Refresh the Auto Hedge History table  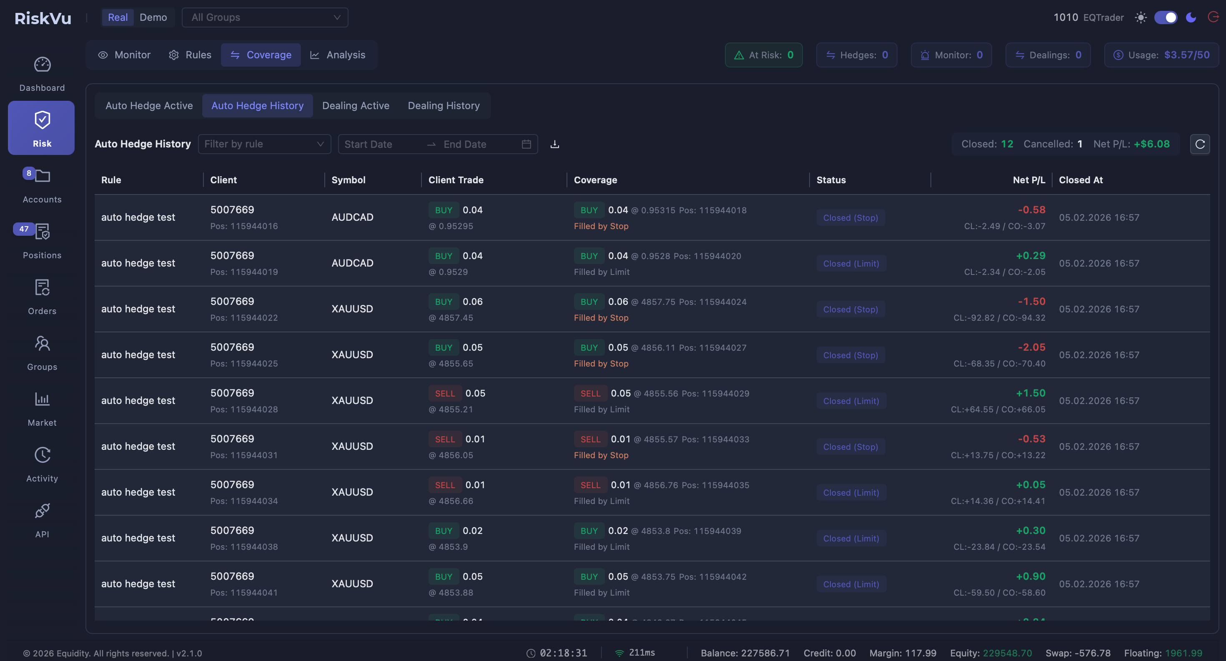[x=1200, y=144]
